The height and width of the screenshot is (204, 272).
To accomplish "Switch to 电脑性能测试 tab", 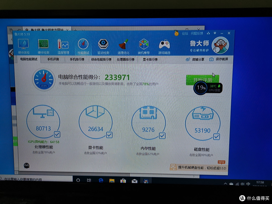I will pyautogui.click(x=29, y=59).
